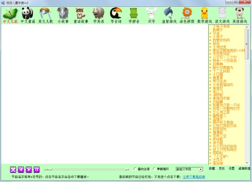Play the song 读书郎
Screen dimensions: 252x182
coord(218,143)
